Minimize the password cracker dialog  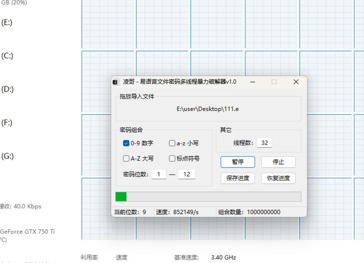coord(253,82)
